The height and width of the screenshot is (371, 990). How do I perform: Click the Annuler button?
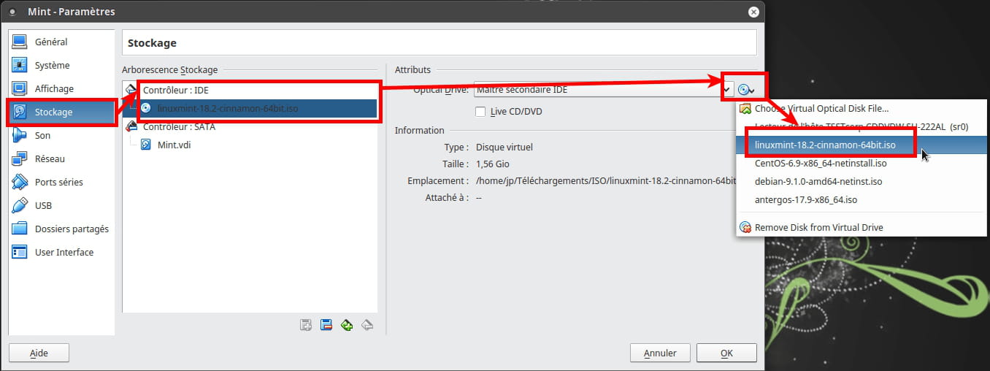click(x=660, y=353)
